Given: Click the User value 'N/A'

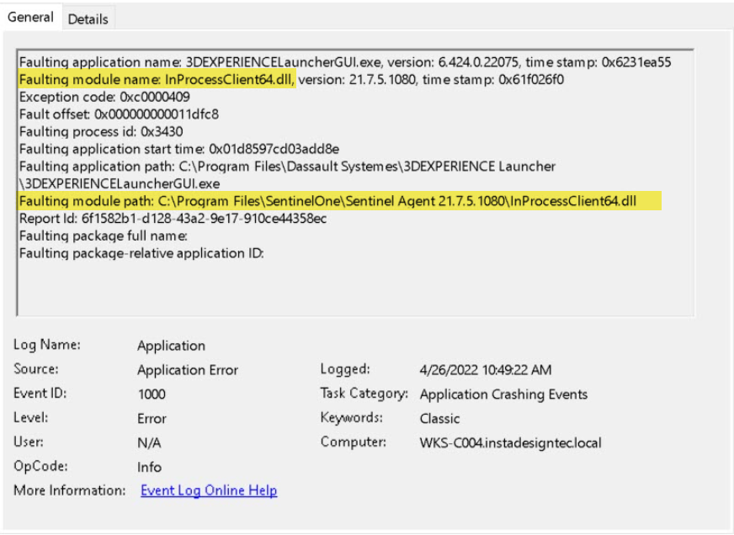Looking at the screenshot, I should [x=149, y=442].
